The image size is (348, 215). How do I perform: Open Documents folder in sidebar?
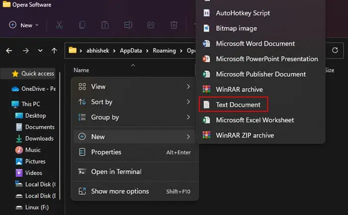pos(35,127)
